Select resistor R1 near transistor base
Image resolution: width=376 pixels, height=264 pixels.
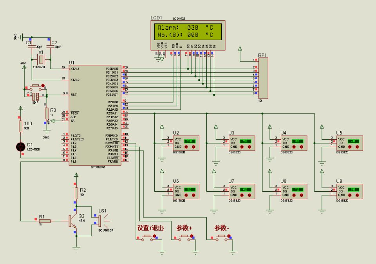click(x=45, y=221)
